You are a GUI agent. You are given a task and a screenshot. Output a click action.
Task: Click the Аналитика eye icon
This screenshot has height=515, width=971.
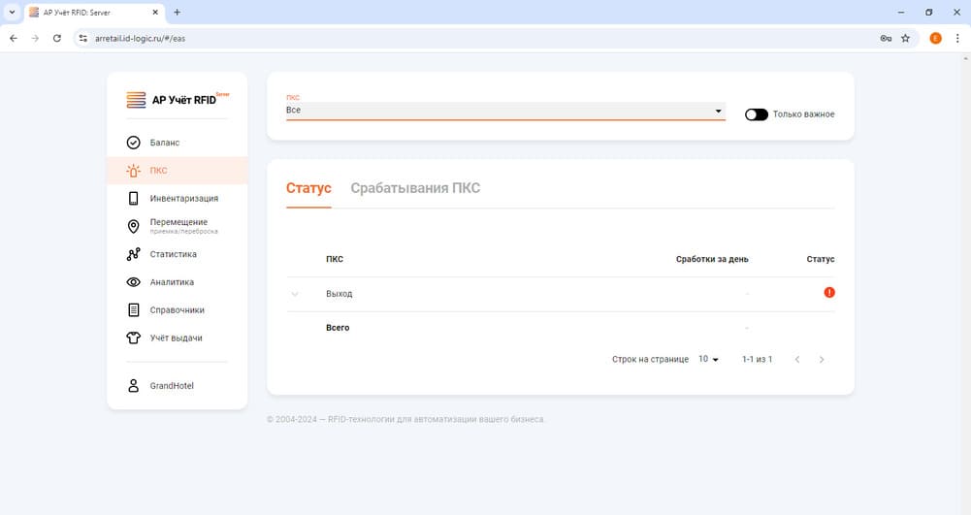[x=134, y=282]
